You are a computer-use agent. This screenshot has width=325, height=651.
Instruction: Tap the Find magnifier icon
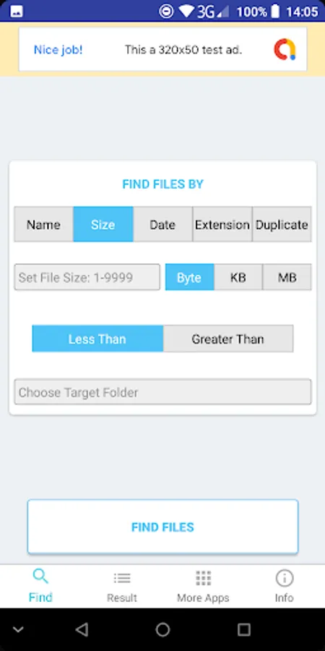[40, 577]
